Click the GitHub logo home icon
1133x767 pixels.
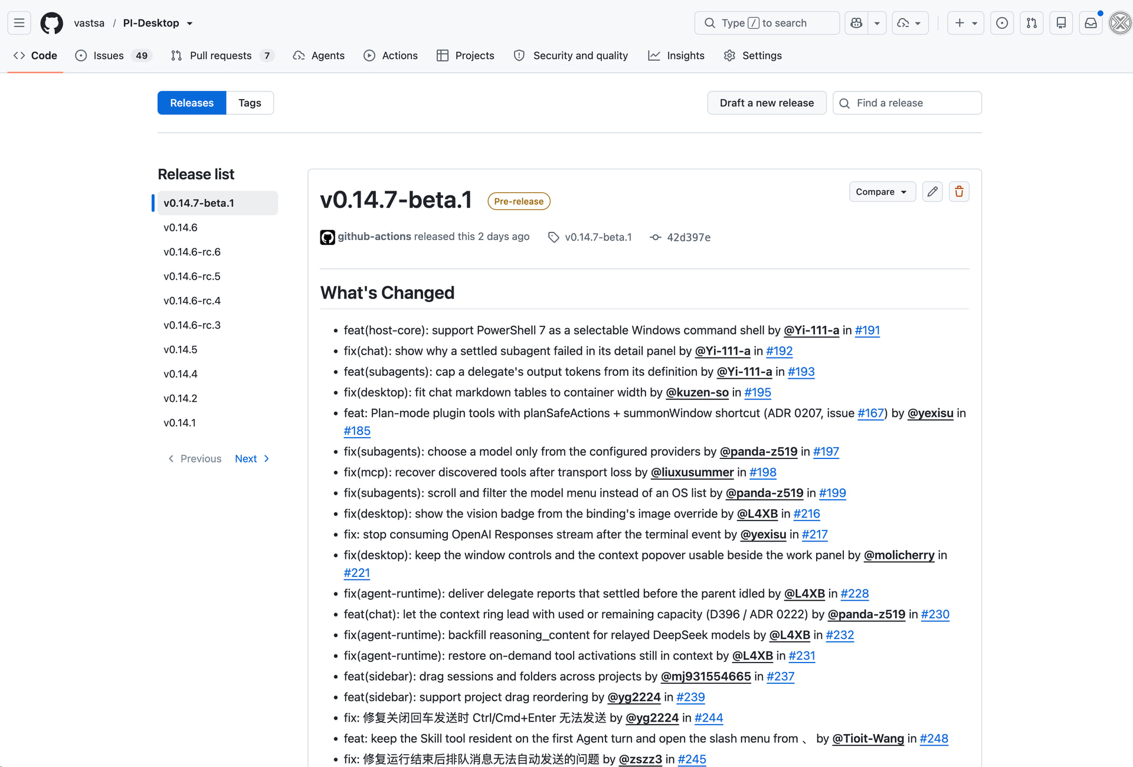click(x=51, y=23)
